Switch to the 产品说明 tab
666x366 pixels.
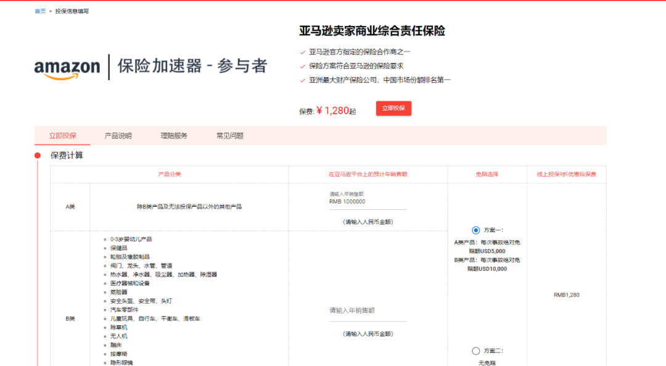click(118, 136)
